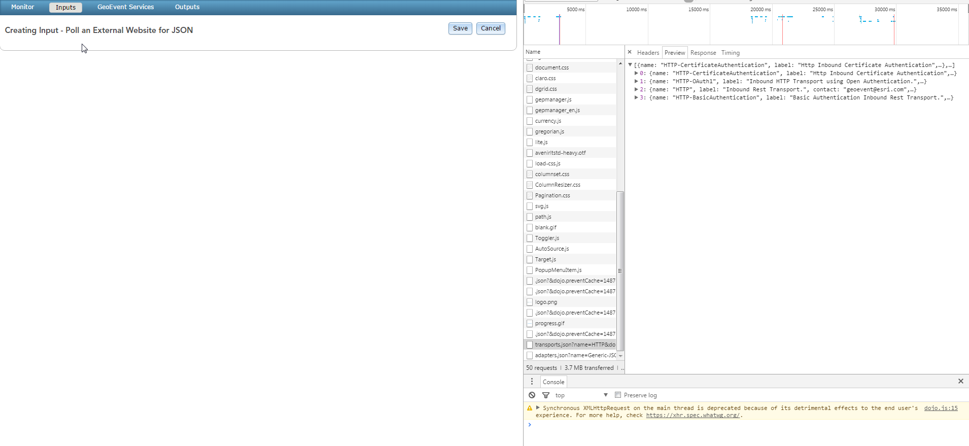
Task: Select the adapters.json?name=Generic-JSON request
Action: pos(570,355)
